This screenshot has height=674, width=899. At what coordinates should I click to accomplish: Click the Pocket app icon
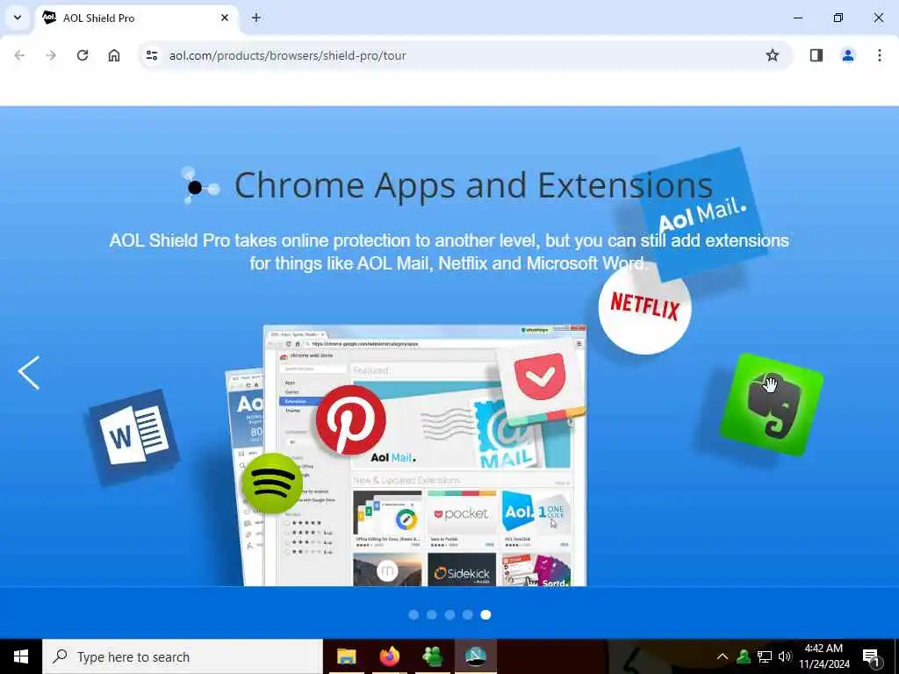(540, 383)
